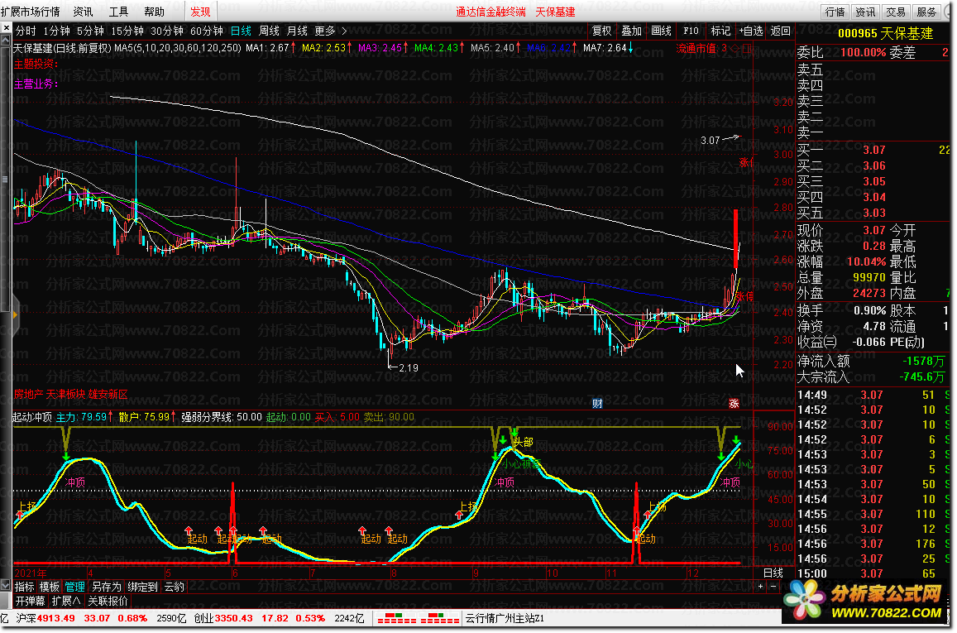Click the 买五 price 3.03 row
The image size is (957, 633).
pos(873,213)
